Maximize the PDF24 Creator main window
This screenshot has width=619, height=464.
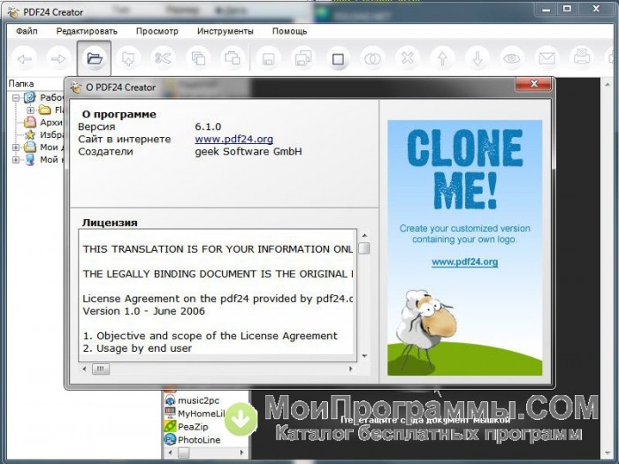click(x=568, y=9)
